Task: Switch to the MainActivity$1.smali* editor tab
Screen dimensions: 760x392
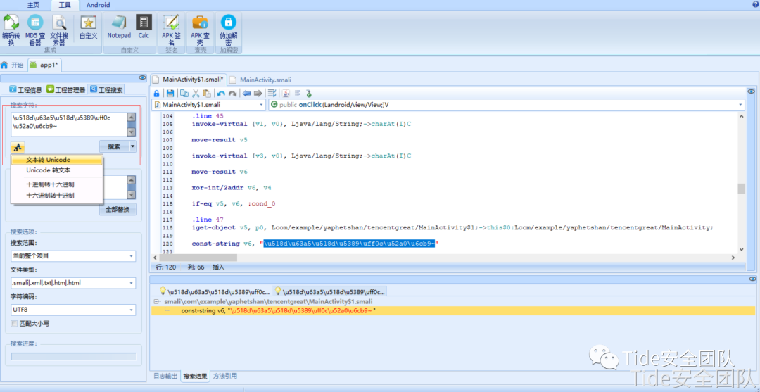Action: coord(189,79)
